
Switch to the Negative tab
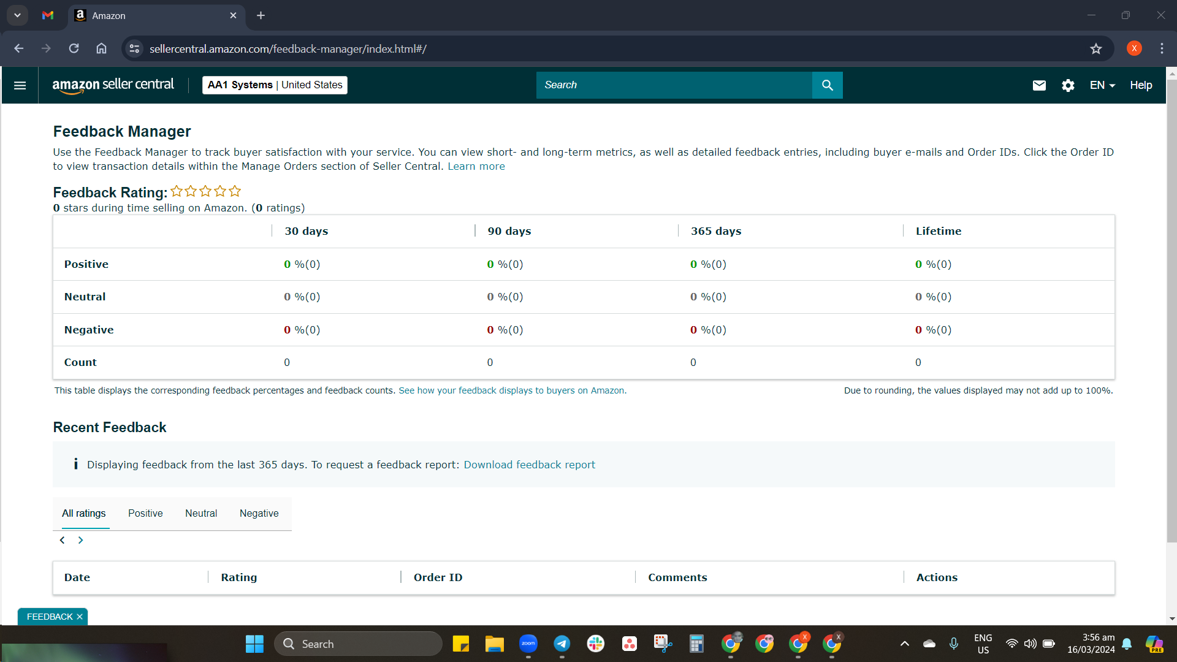tap(259, 514)
